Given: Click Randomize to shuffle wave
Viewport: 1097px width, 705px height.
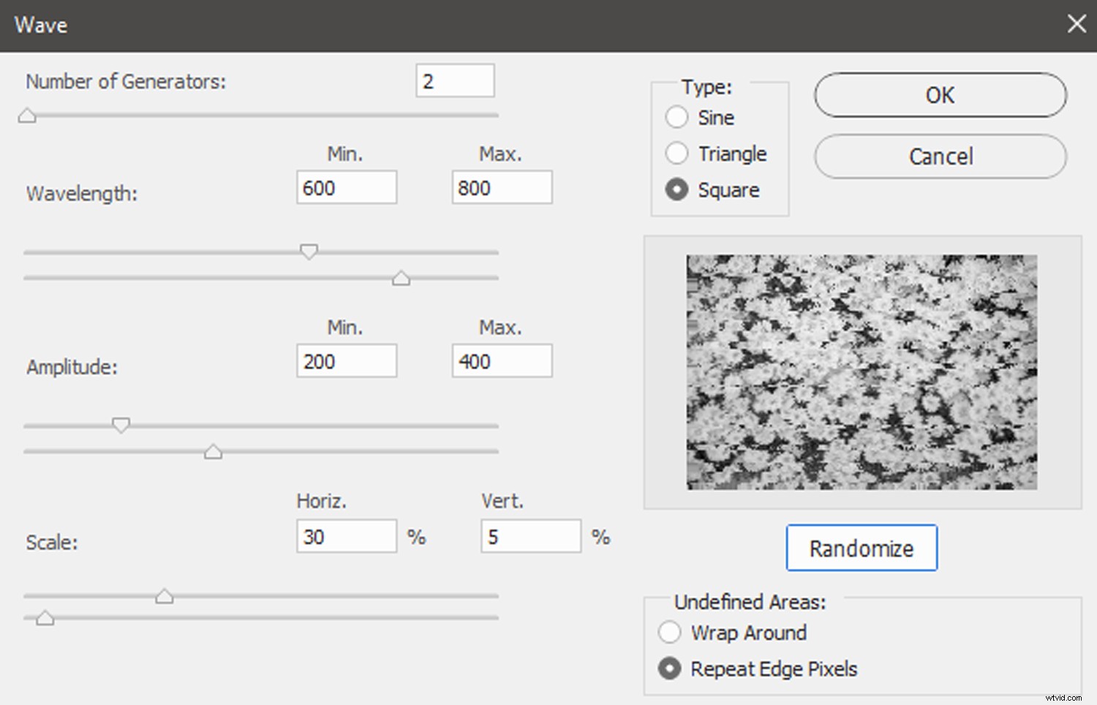Looking at the screenshot, I should pyautogui.click(x=861, y=548).
